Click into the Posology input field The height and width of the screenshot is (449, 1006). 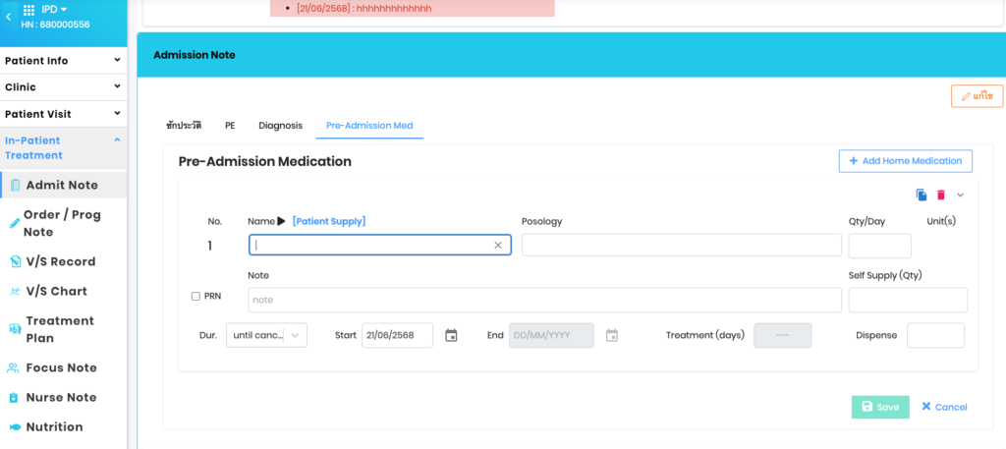click(x=681, y=245)
